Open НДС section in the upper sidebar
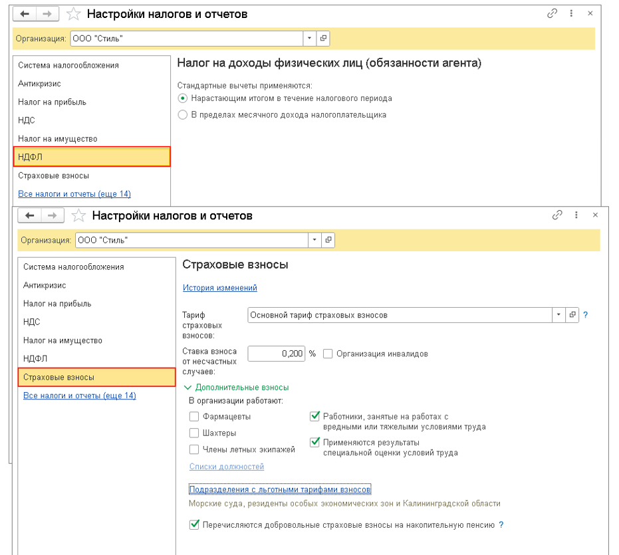Viewport: 619px width, 555px height. pyautogui.click(x=27, y=120)
